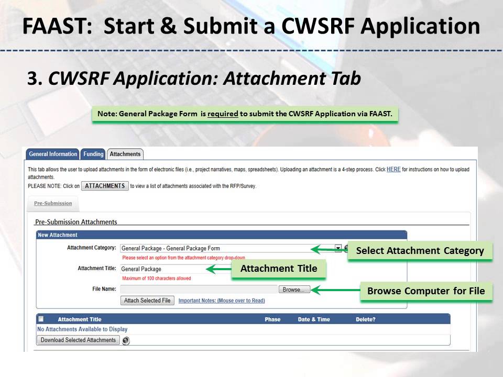Select the Attachments tab
This screenshot has width=503, height=377.
[x=125, y=154]
